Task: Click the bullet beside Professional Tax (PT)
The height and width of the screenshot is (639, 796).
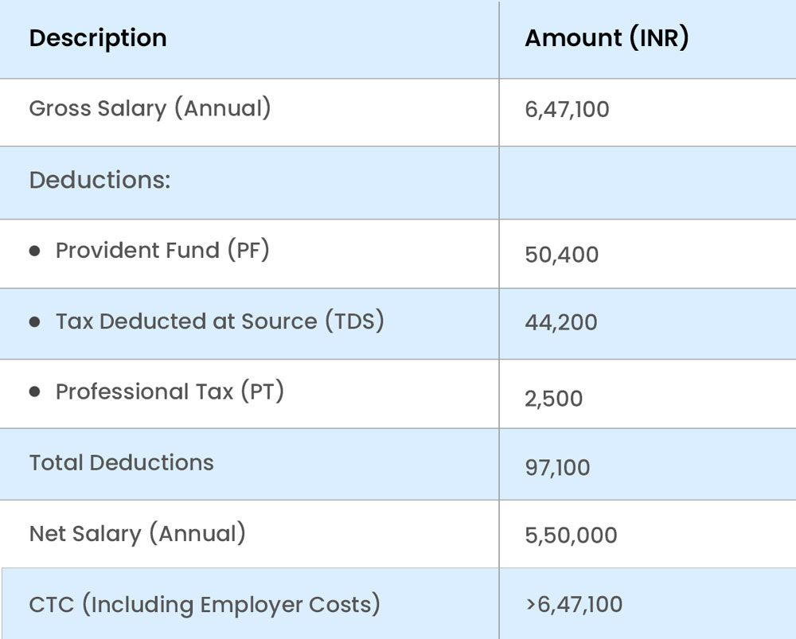Action: pos(35,392)
